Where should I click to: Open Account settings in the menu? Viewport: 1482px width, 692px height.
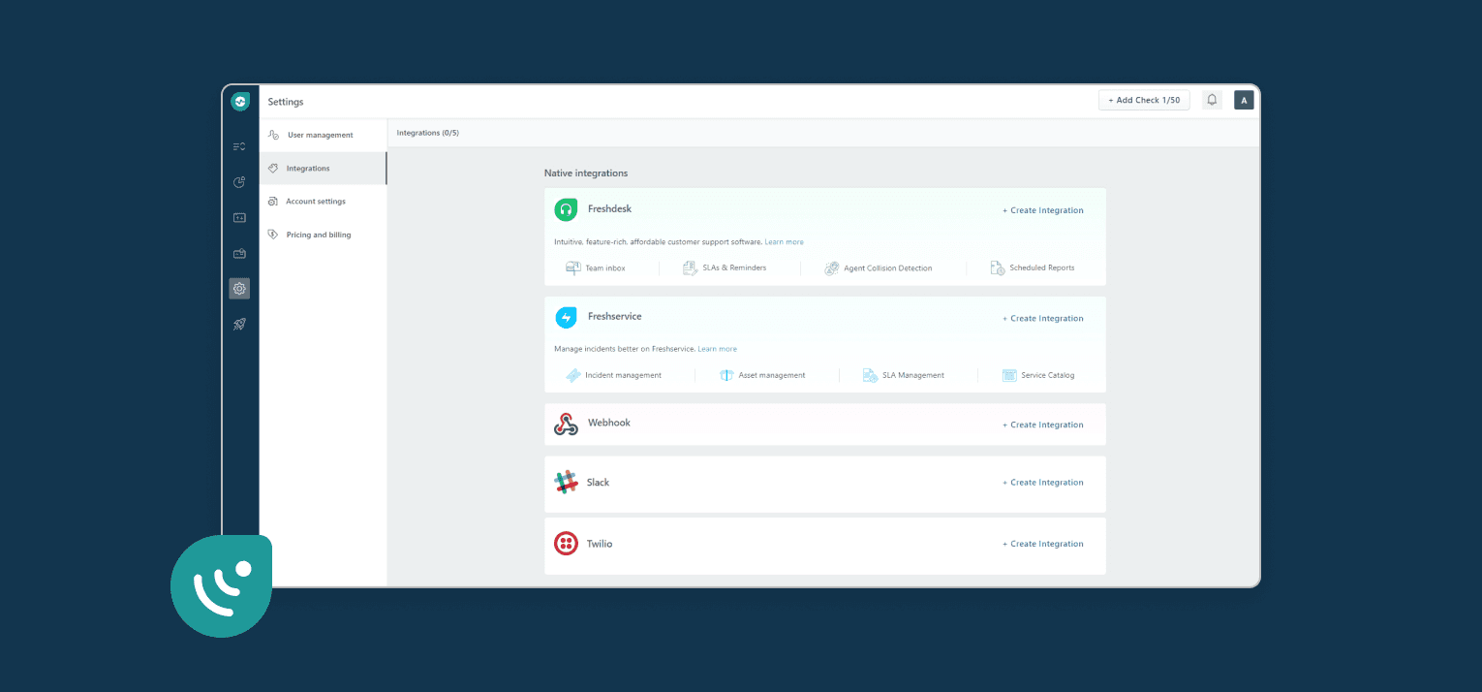[324, 202]
